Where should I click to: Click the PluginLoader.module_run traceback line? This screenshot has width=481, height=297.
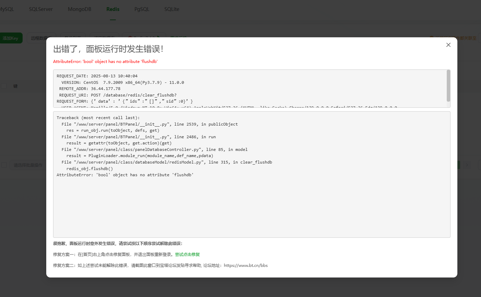(x=140, y=156)
